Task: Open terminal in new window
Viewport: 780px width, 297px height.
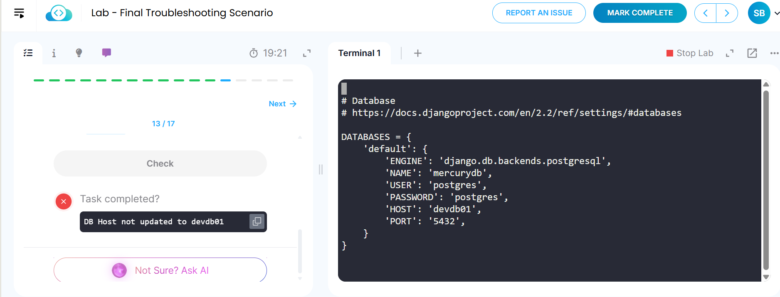Action: click(752, 53)
